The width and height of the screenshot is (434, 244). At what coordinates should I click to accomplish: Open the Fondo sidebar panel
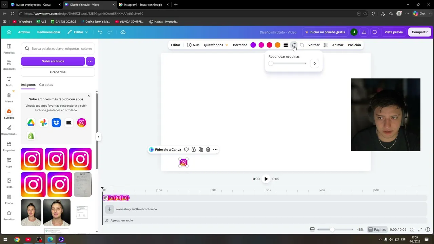[x=9, y=199]
